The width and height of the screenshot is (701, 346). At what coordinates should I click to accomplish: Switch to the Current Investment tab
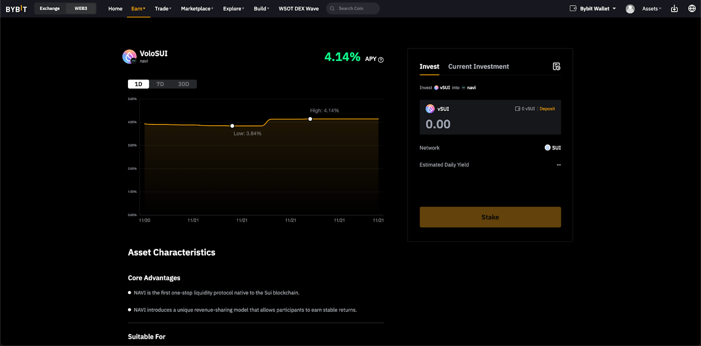pos(478,66)
